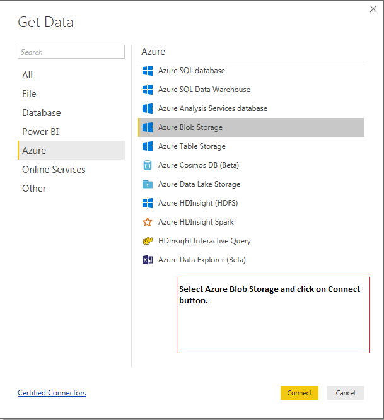Image resolution: width=384 pixels, height=420 pixels.
Task: Open the Certified Connectors link
Action: tap(52, 393)
